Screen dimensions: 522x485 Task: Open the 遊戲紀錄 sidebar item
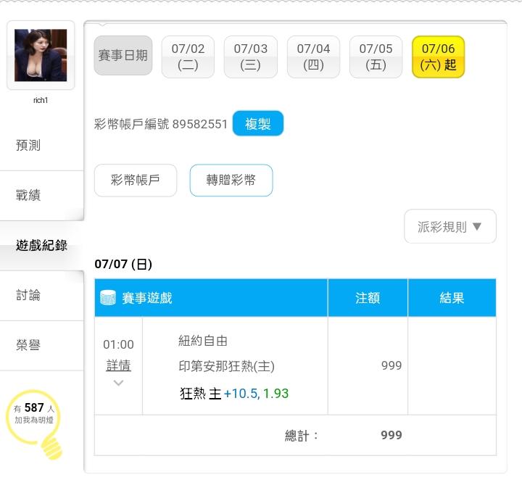pos(41,245)
